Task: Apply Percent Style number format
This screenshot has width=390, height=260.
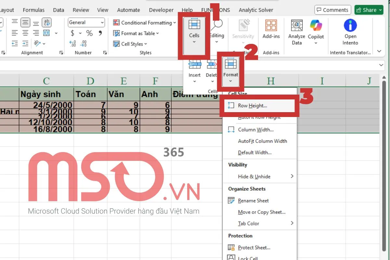Action: pos(89,33)
